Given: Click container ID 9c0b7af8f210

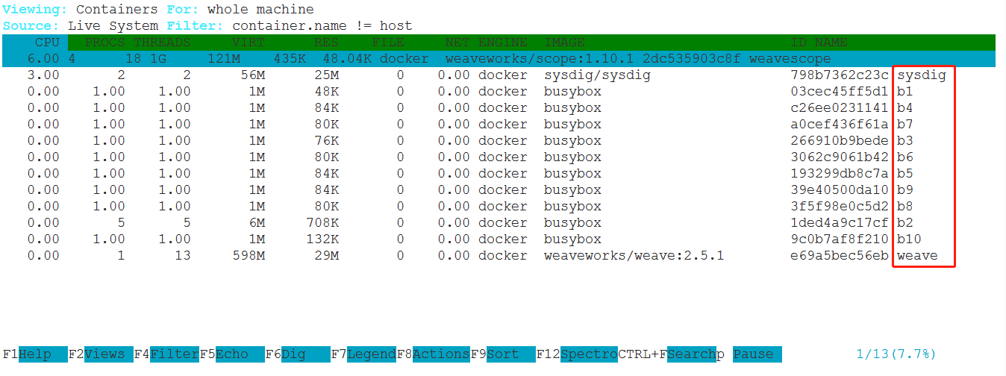Looking at the screenshot, I should [840, 239].
